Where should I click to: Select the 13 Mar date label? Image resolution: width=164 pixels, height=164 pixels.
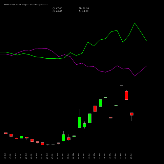point(99,156)
